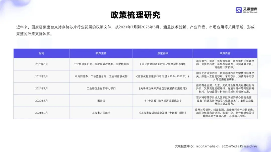Image resolution: width=271 pixels, height=152 pixels.
Task: Select the 上海市人民政府 cell
Action: [101, 113]
